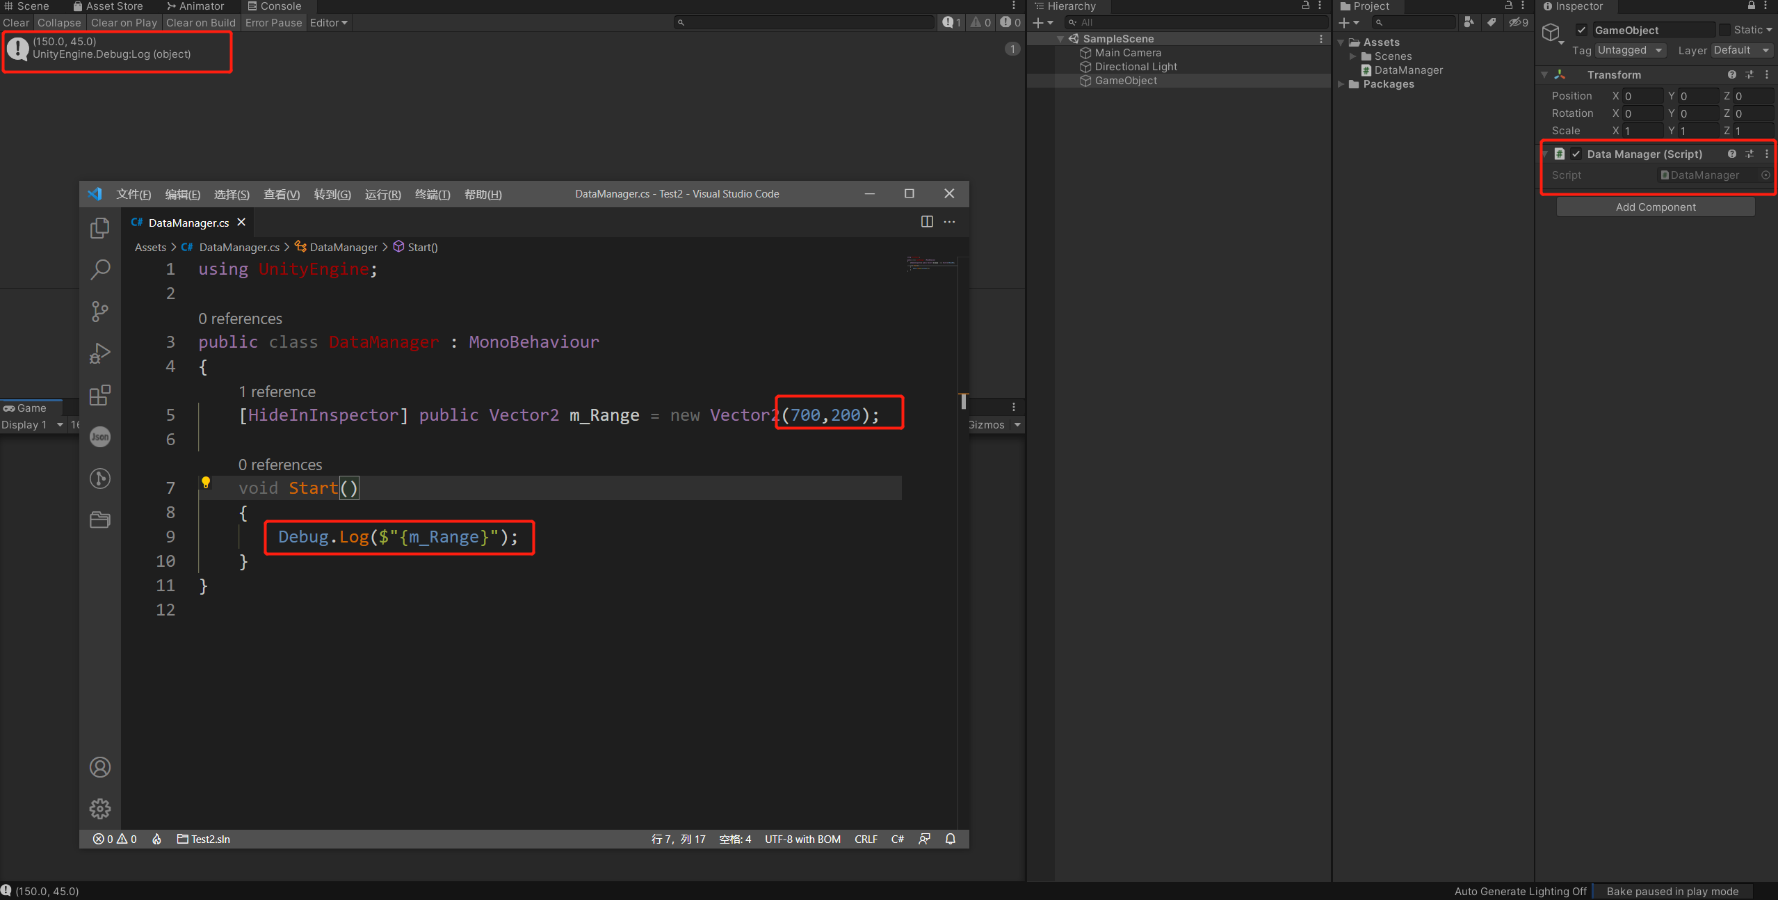Enable the Static checkbox in Inspector
1778x900 pixels.
1725,30
